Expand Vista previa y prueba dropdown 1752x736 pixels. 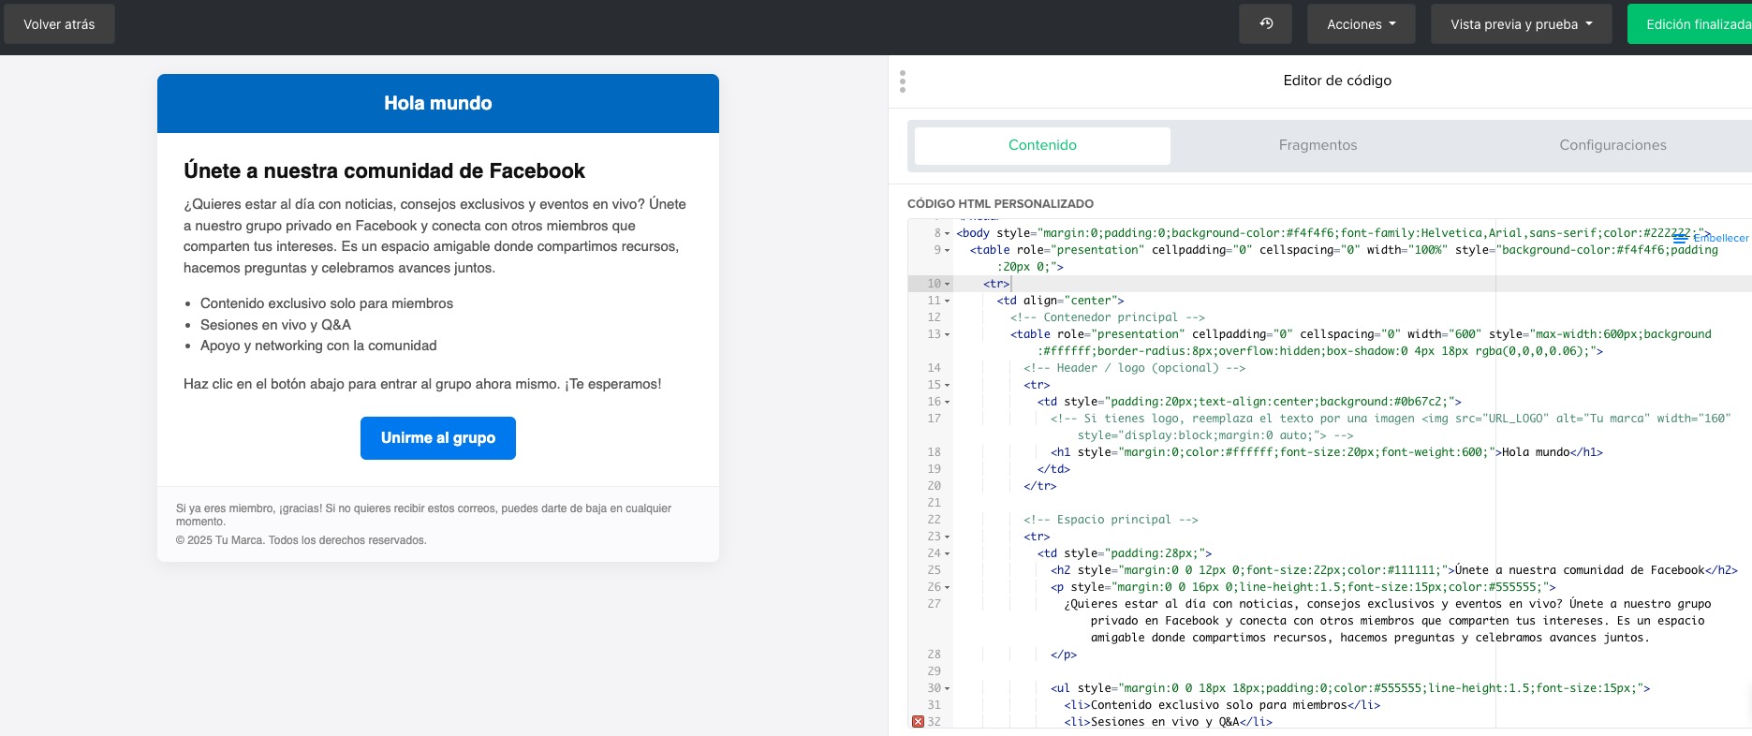pyautogui.click(x=1521, y=24)
